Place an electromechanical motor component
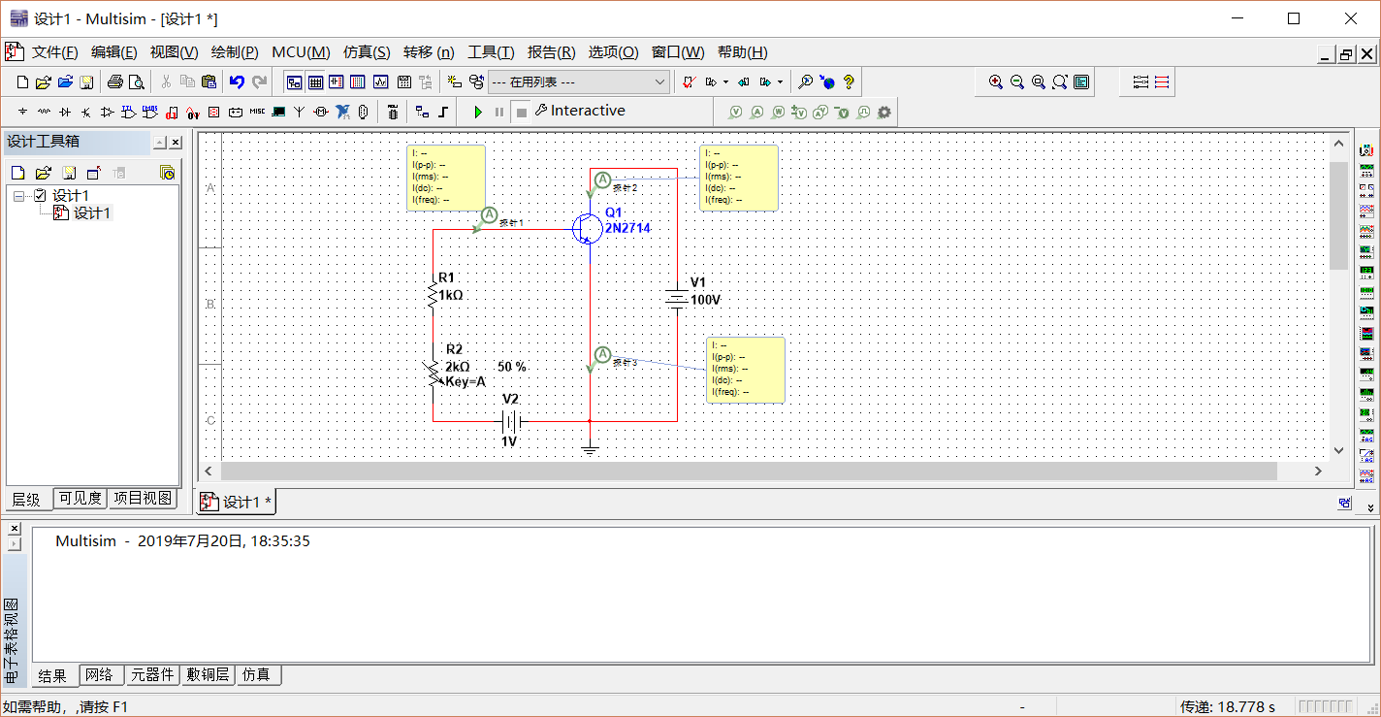This screenshot has width=1381, height=717. point(321,112)
